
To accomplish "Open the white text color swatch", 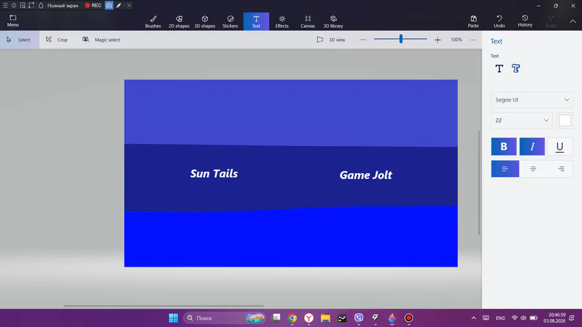I will click(x=565, y=120).
